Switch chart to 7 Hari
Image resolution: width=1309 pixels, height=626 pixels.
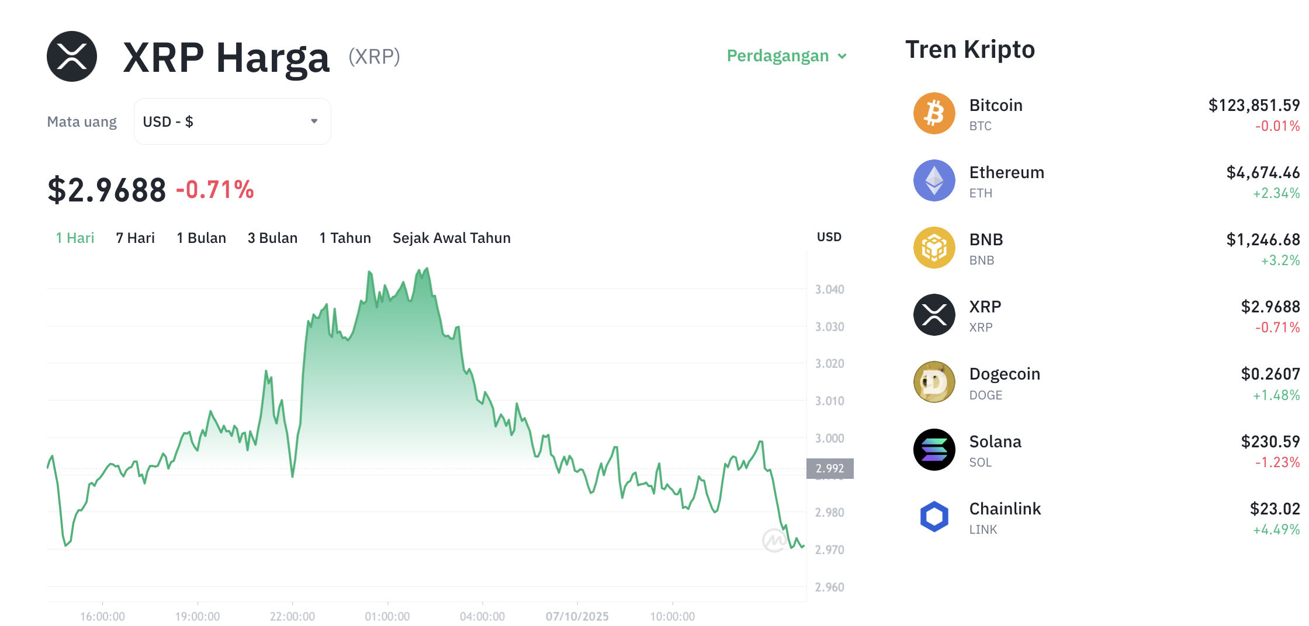135,238
